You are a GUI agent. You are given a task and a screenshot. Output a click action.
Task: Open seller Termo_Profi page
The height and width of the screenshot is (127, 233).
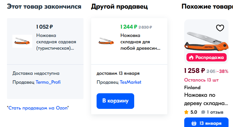pos(48,82)
